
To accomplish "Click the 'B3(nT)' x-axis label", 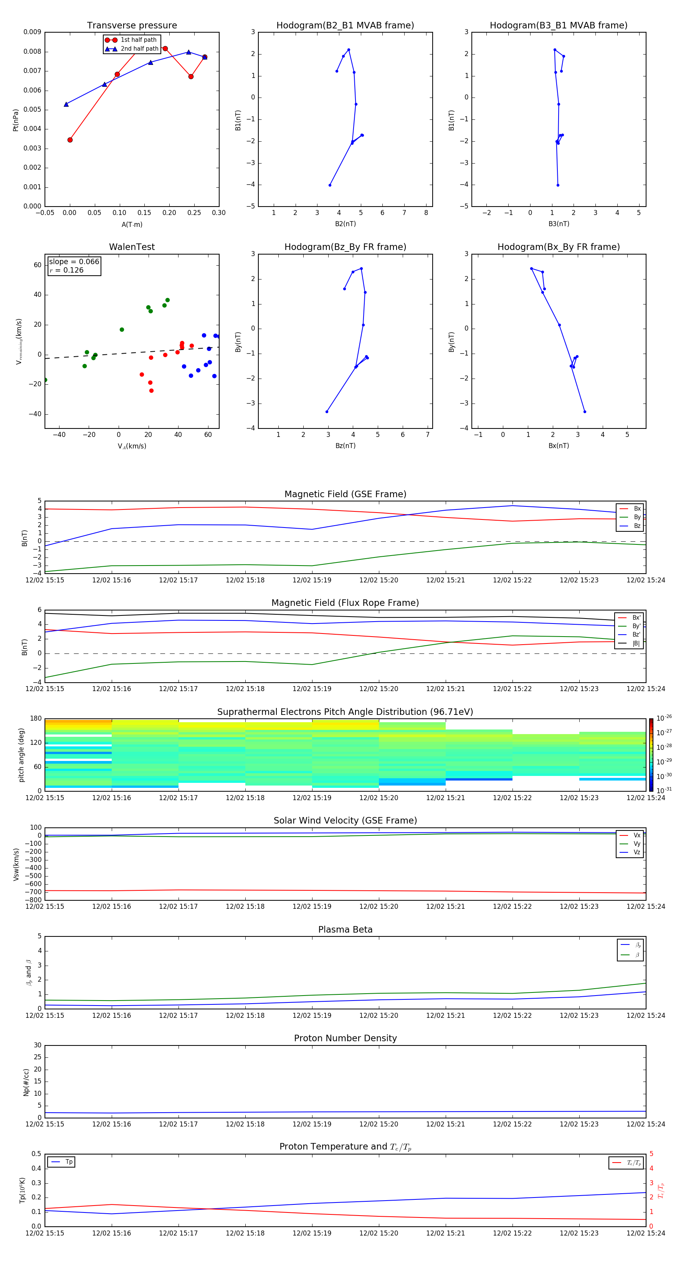I will point(559,224).
